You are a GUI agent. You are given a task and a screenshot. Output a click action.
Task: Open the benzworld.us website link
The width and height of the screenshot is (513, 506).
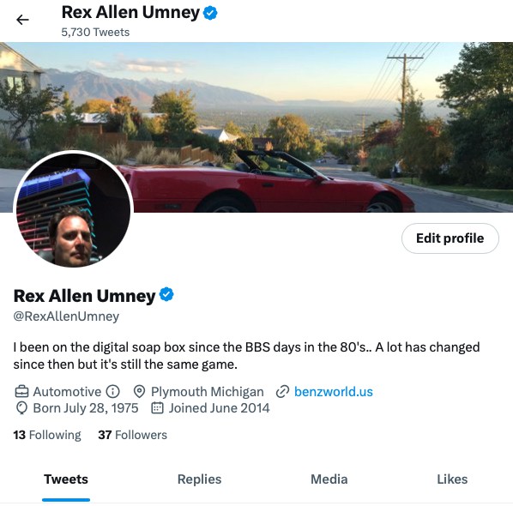pos(334,391)
